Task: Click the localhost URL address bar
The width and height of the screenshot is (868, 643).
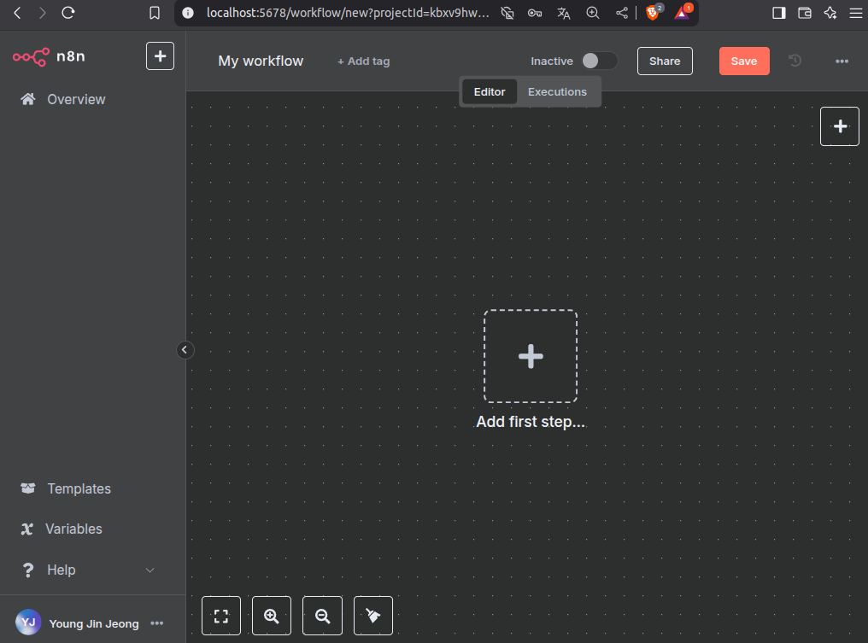Action: pyautogui.click(x=348, y=13)
